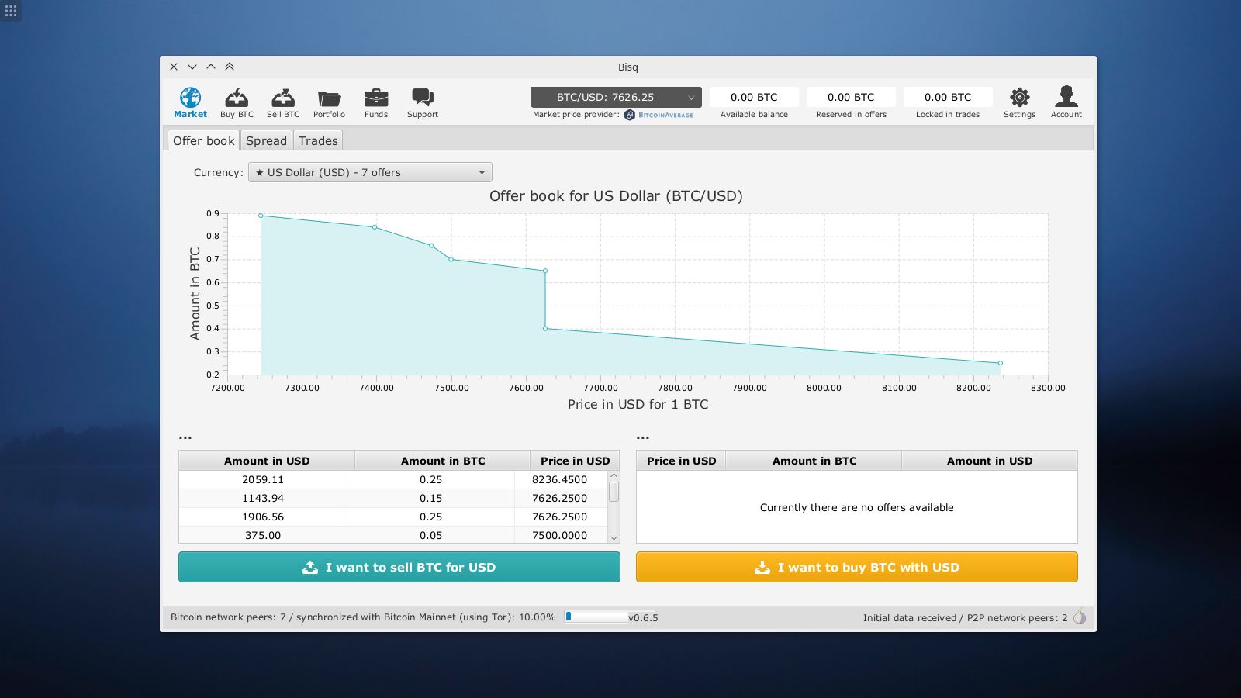Click the leftmost chart point near 0.9 BTC
This screenshot has width=1241, height=698.
click(261, 216)
